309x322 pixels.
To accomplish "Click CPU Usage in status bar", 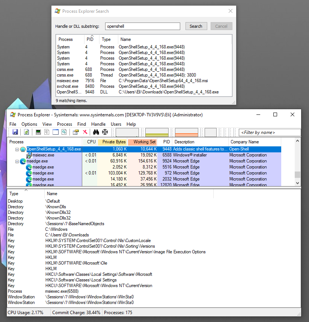I will 26,313.
